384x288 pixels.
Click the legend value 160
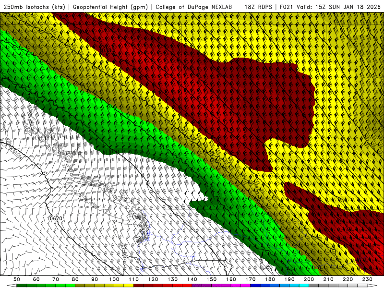pos(231,279)
